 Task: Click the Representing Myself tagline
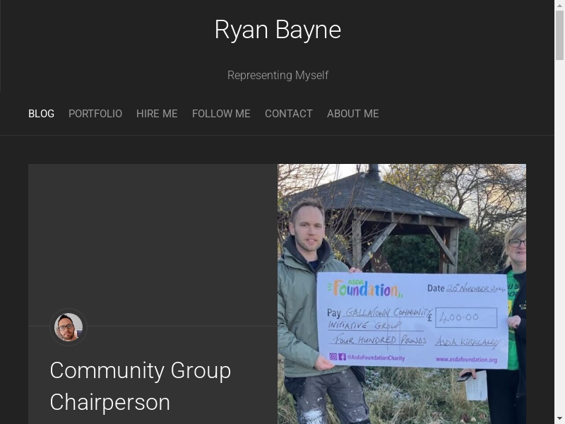pos(278,75)
